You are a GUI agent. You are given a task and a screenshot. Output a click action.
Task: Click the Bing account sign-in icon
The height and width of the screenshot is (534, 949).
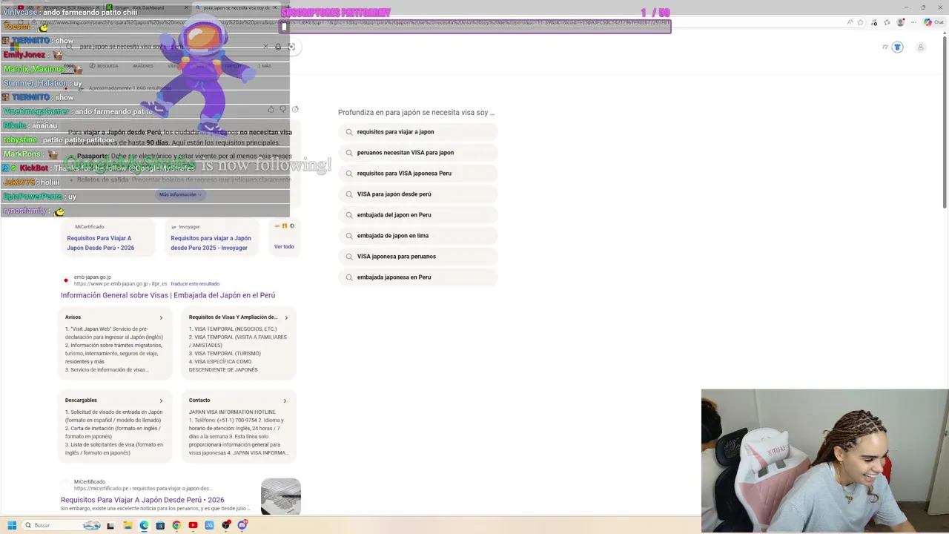coord(921,47)
